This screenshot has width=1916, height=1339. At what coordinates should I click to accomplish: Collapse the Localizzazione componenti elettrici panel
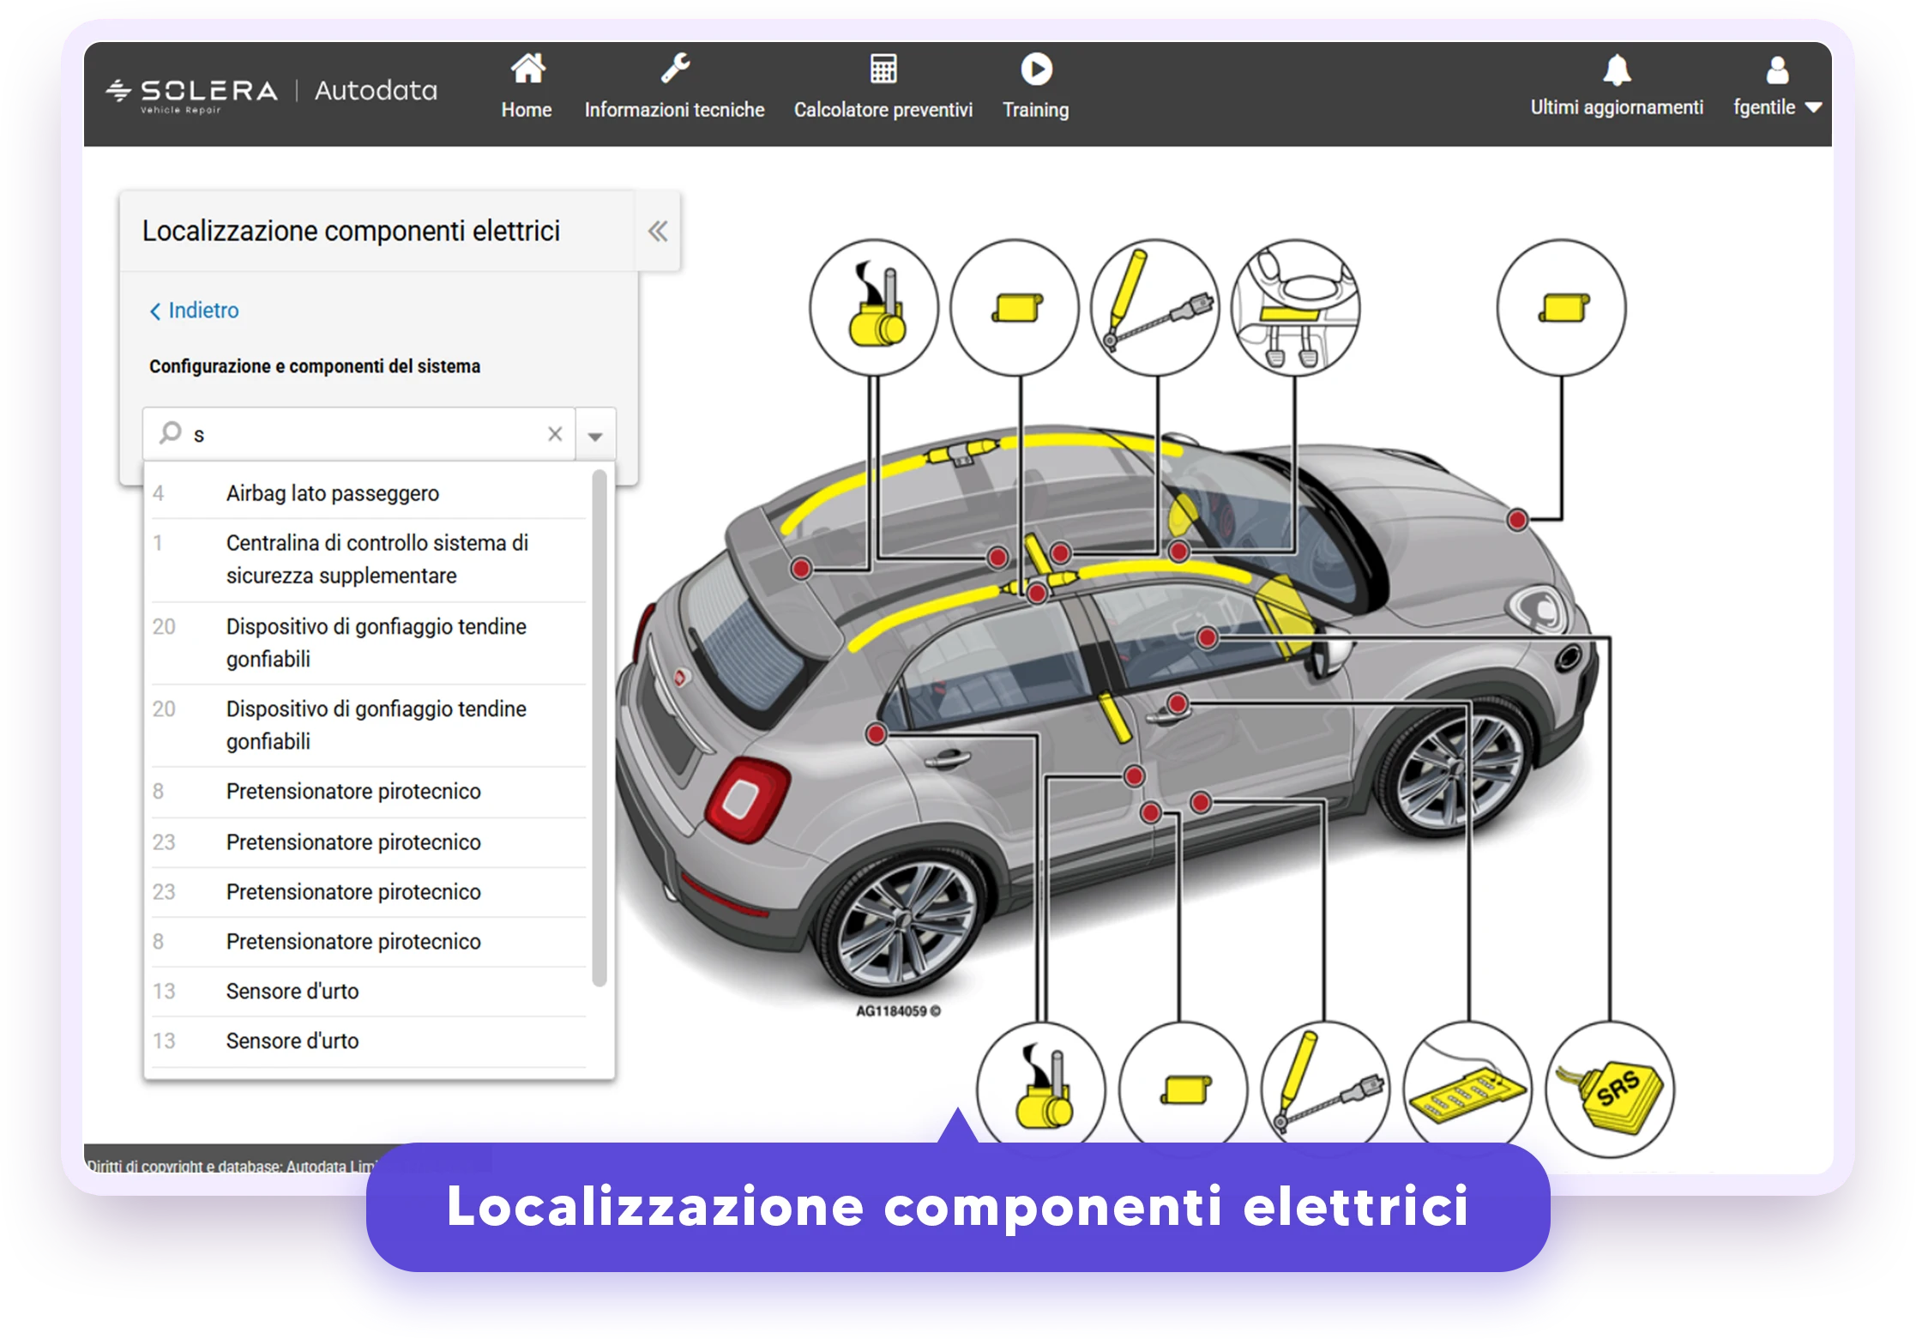point(658,231)
